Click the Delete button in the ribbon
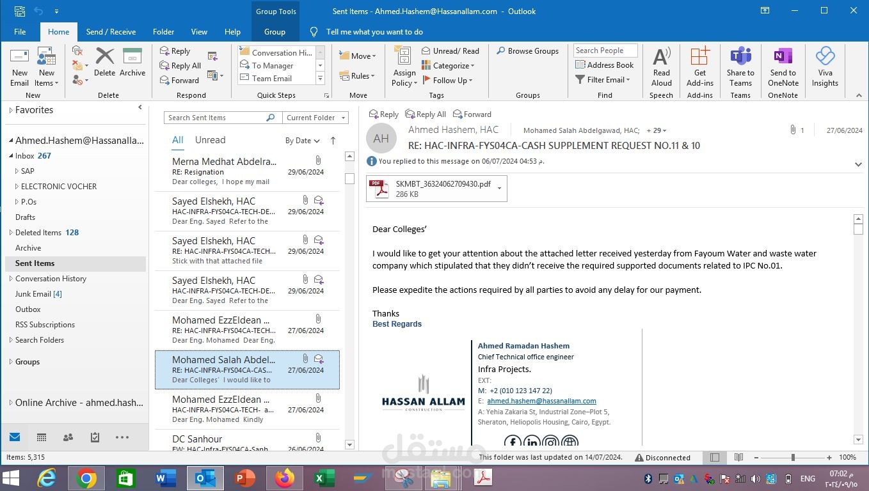The height and width of the screenshot is (491, 869). 104,63
